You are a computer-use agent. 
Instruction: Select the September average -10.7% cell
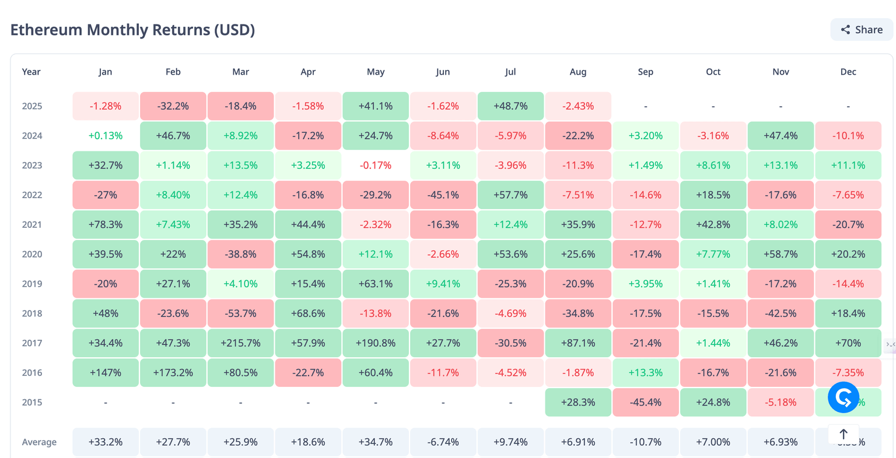[646, 442]
